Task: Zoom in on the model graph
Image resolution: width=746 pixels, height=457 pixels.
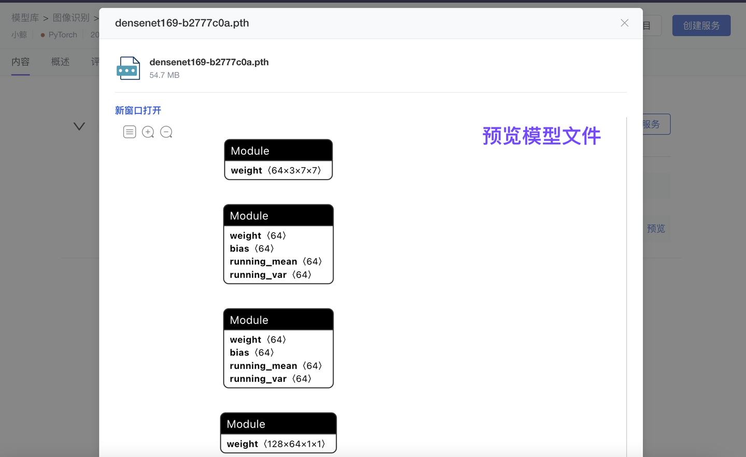Action: click(148, 132)
